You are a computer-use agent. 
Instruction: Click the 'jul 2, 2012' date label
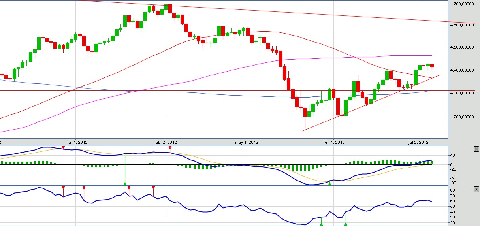click(x=418, y=142)
